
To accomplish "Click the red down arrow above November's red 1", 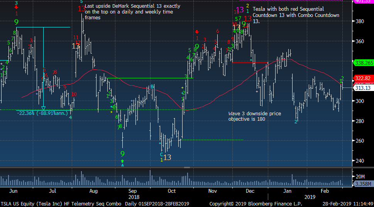I will [x=197, y=32].
